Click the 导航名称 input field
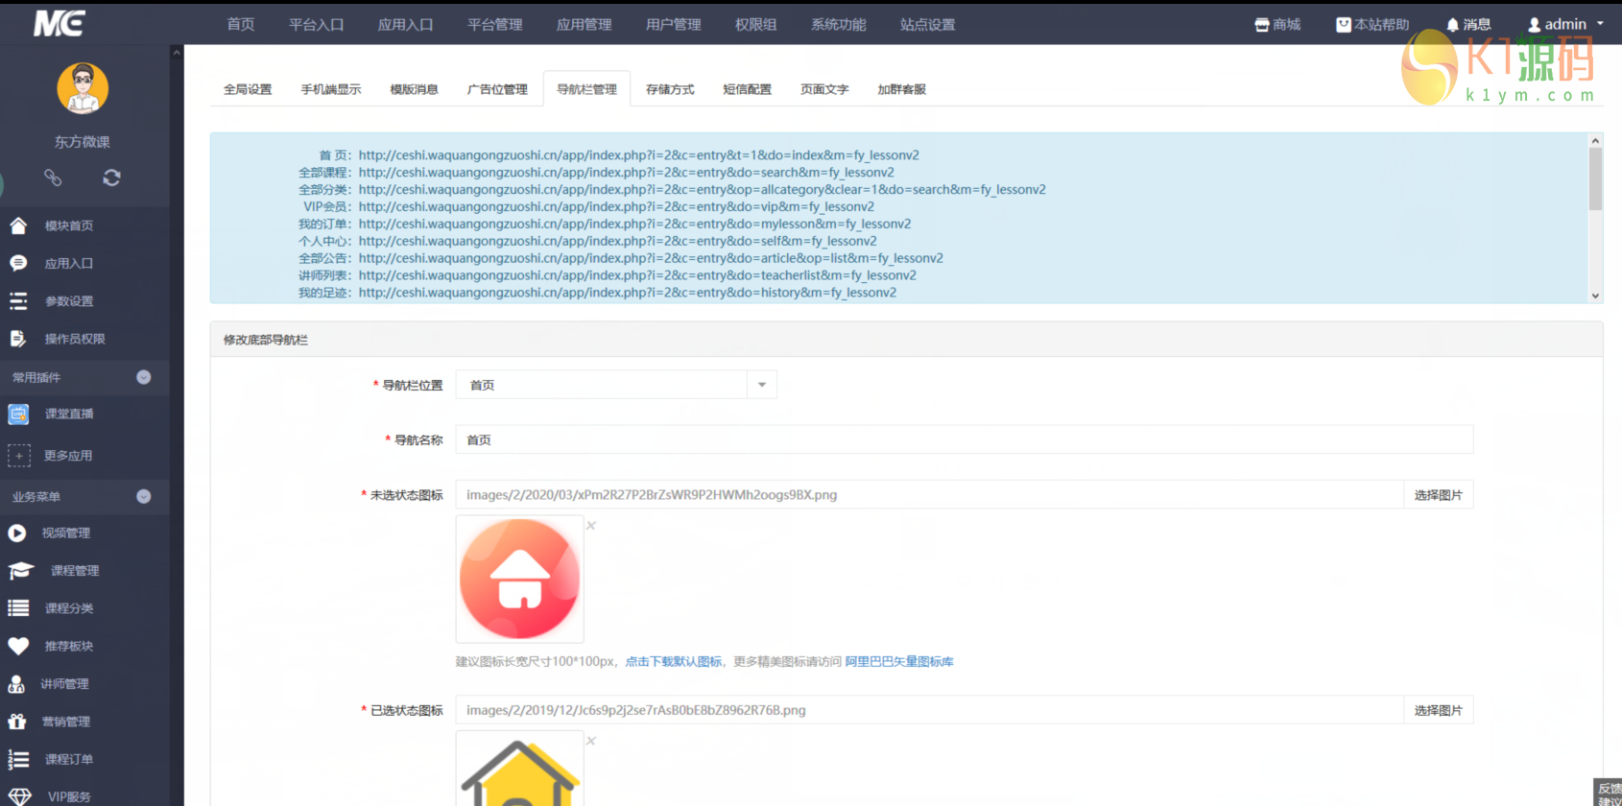Screen dimensions: 1622x806 click(x=964, y=439)
